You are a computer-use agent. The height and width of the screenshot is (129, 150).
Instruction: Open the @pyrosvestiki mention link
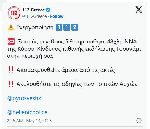[x=25, y=98]
